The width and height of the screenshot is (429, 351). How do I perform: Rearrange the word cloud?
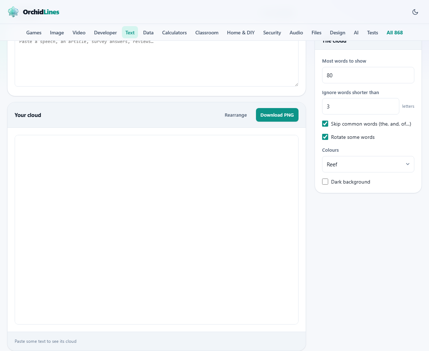(x=236, y=115)
